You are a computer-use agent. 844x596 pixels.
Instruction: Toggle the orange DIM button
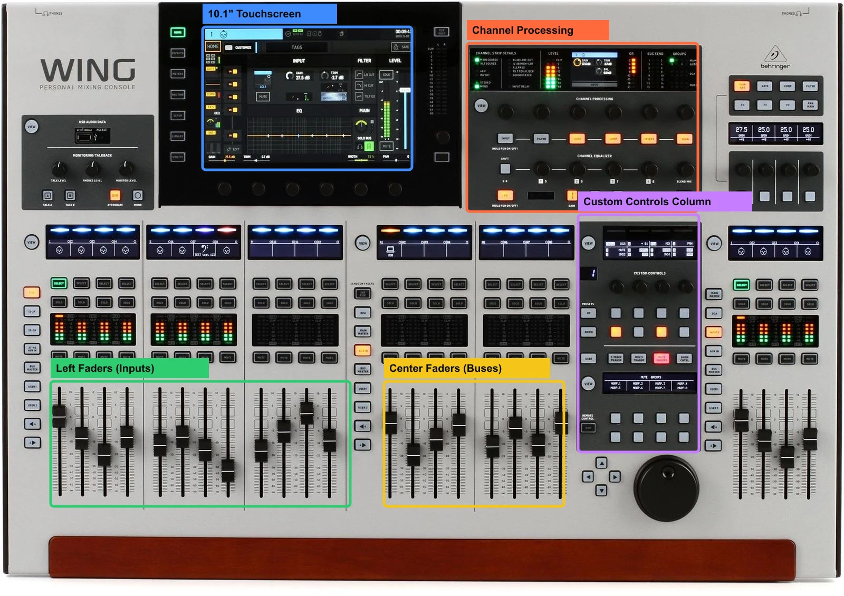(115, 196)
